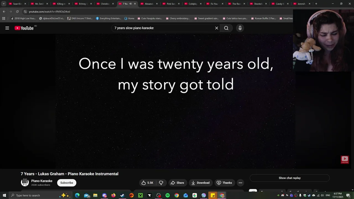Open a new browser tab
The width and height of the screenshot is (354, 199).
click(316, 4)
